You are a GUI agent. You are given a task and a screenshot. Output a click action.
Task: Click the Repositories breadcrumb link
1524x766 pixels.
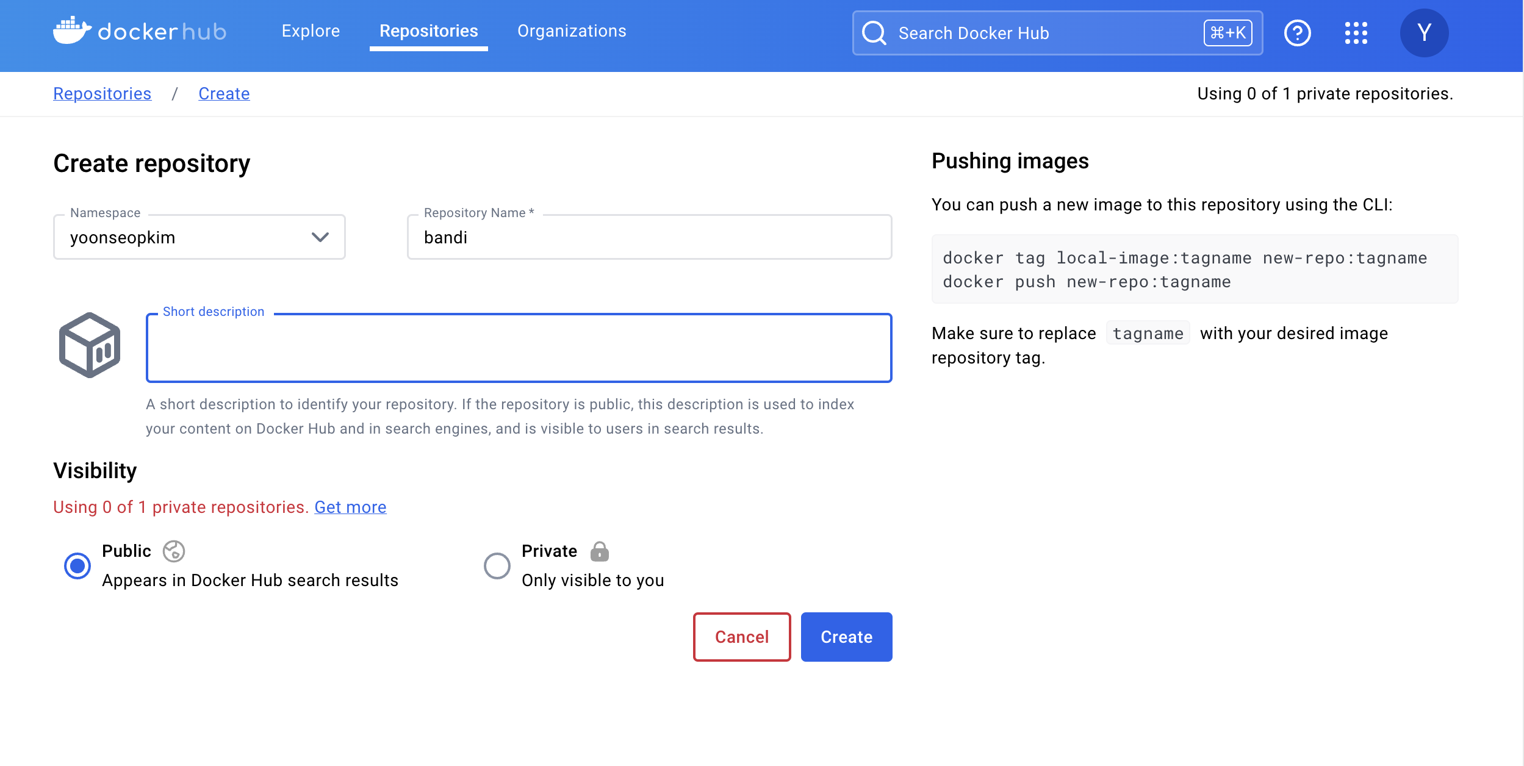tap(102, 93)
